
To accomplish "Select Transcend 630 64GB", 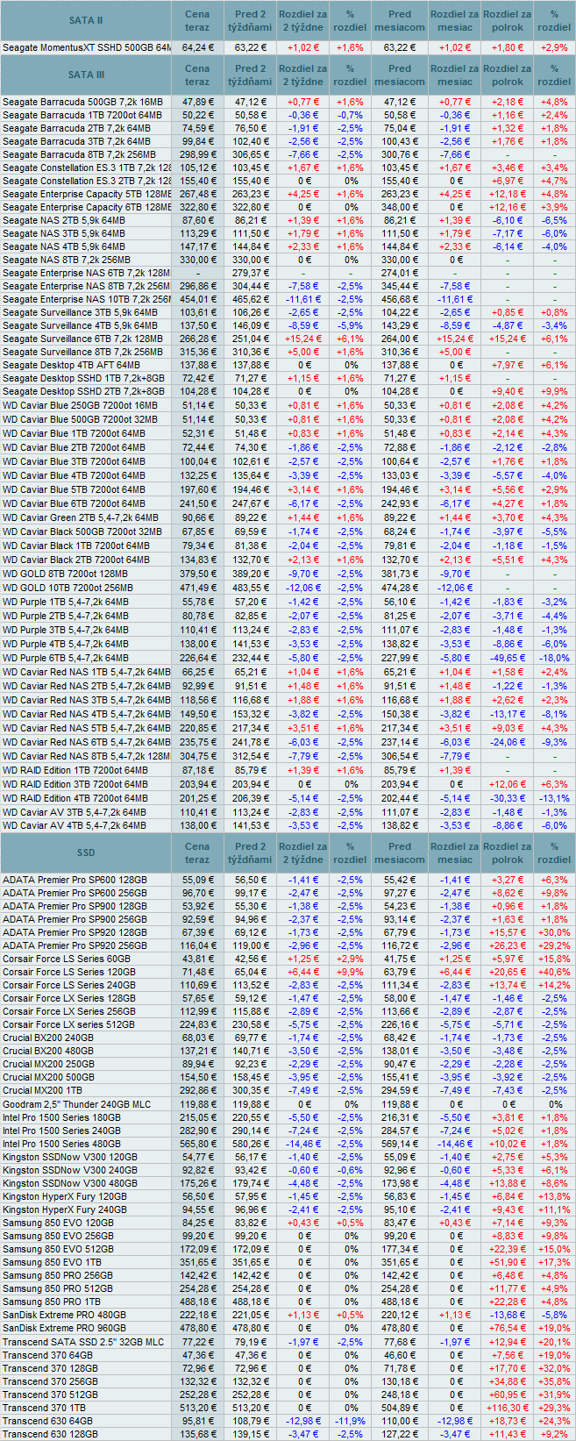I will click(47, 1421).
